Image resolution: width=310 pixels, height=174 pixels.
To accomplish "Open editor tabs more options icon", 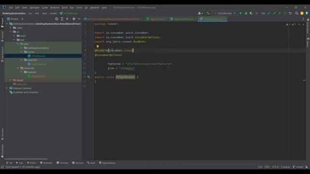I will [303, 19].
